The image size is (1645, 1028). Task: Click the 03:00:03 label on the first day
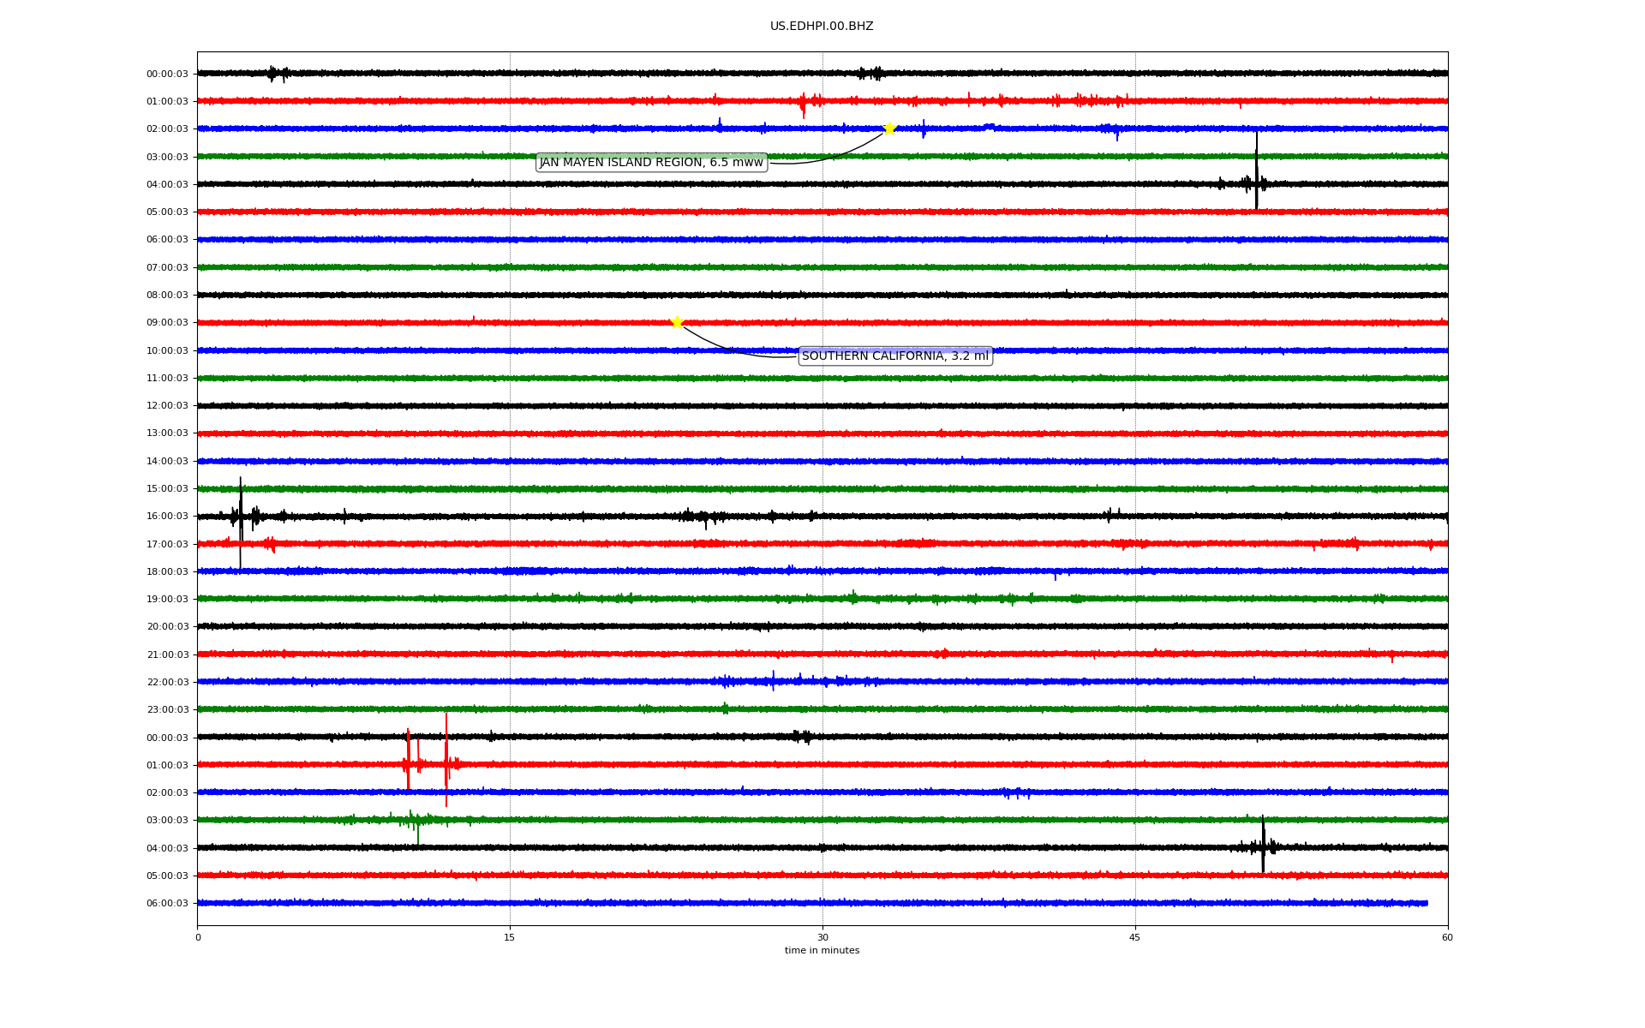pos(167,157)
